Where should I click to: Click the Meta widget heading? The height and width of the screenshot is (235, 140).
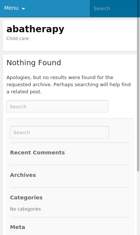[x=18, y=227]
